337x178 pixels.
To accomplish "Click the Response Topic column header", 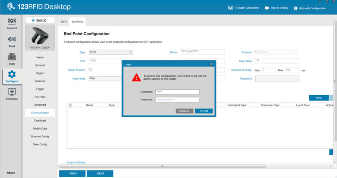I will [x=270, y=105].
